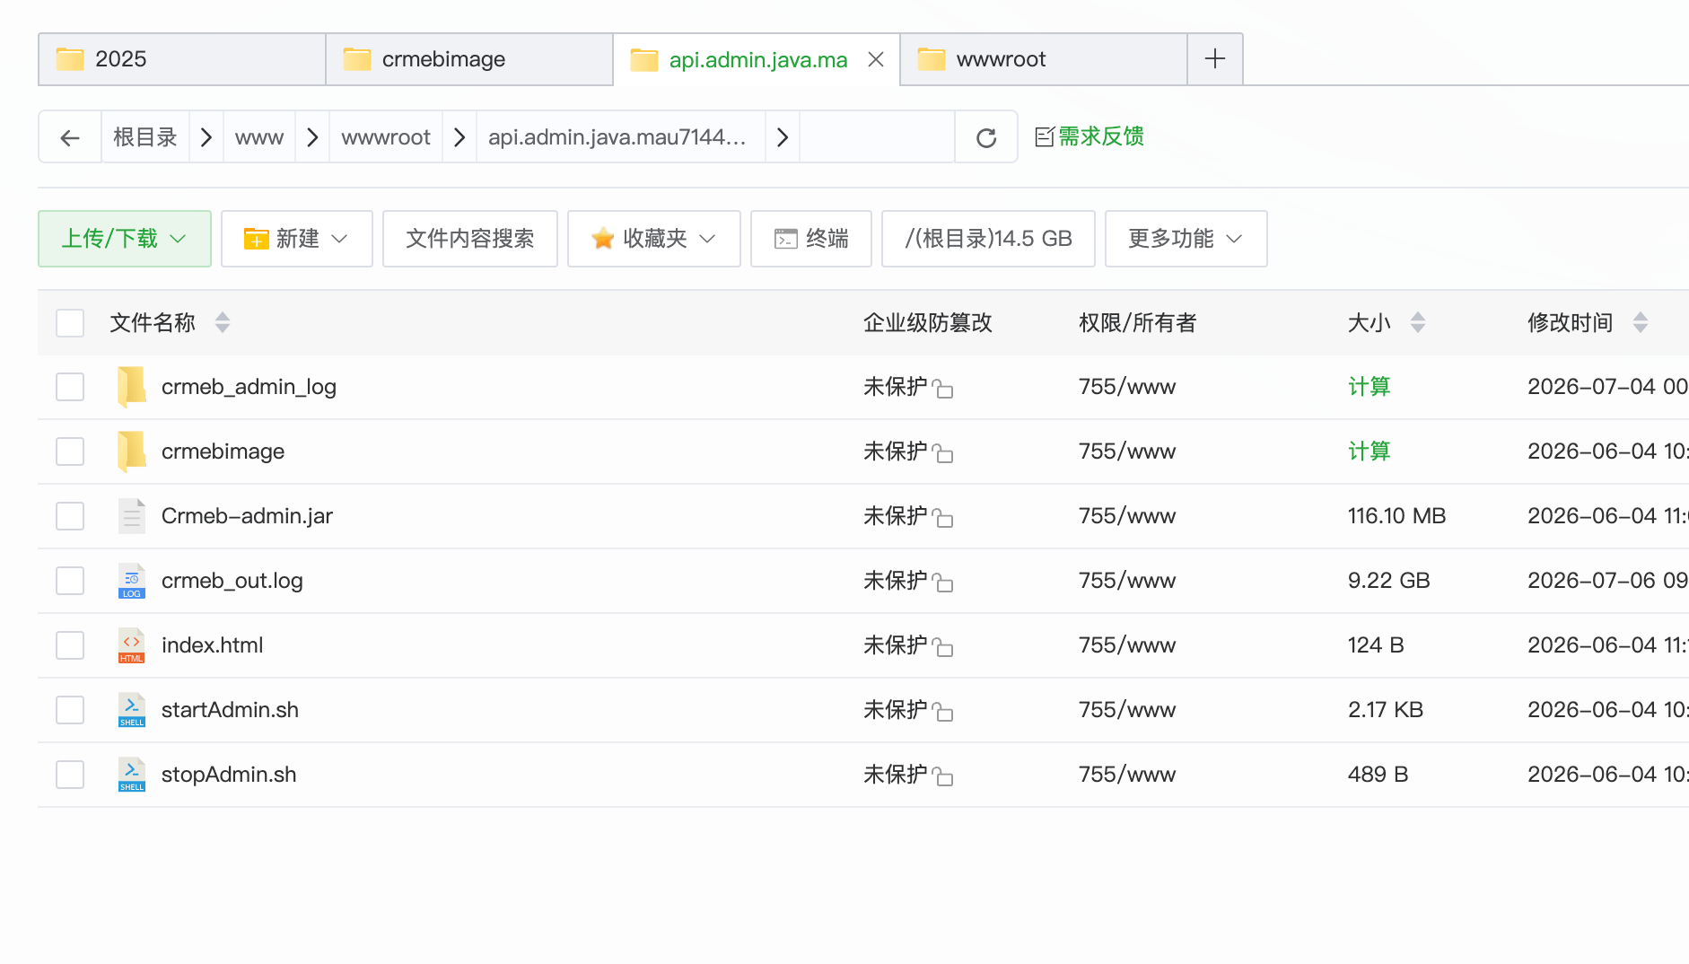
Task: Select the stopAdmin.sh row checkbox
Action: [70, 775]
